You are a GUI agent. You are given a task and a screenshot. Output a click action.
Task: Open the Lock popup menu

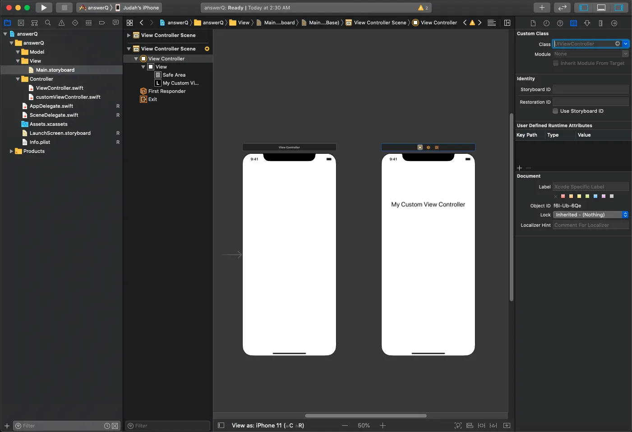tap(590, 215)
